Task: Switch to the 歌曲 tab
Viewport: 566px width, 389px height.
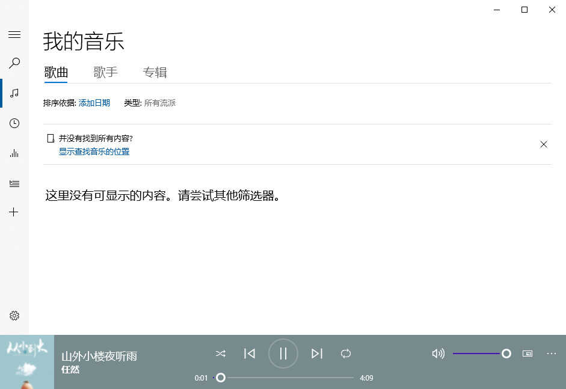Action: coord(56,73)
